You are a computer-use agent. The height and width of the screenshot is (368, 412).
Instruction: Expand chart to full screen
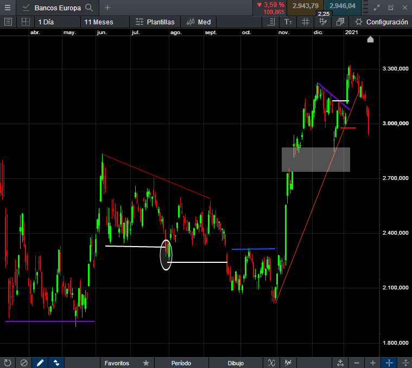click(x=377, y=8)
